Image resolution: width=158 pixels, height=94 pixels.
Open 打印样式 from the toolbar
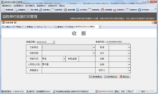[82, 10]
